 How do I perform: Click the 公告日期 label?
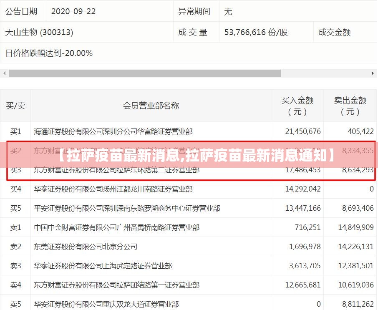[21, 11]
